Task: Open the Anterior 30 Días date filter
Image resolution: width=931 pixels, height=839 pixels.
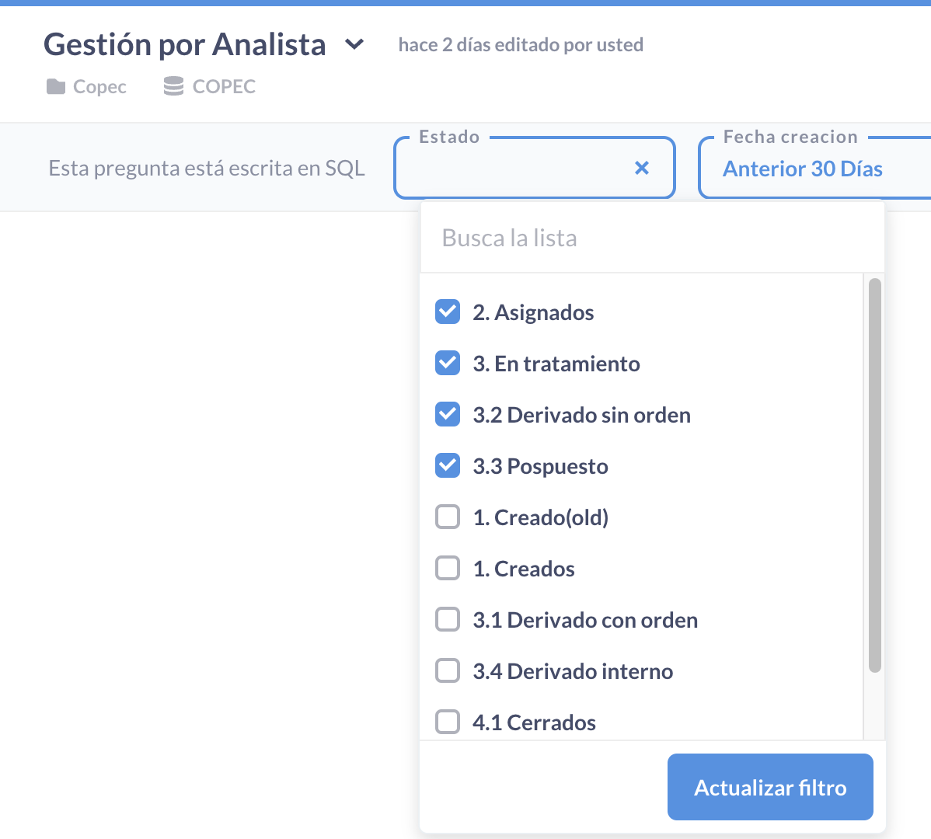Action: coord(802,169)
